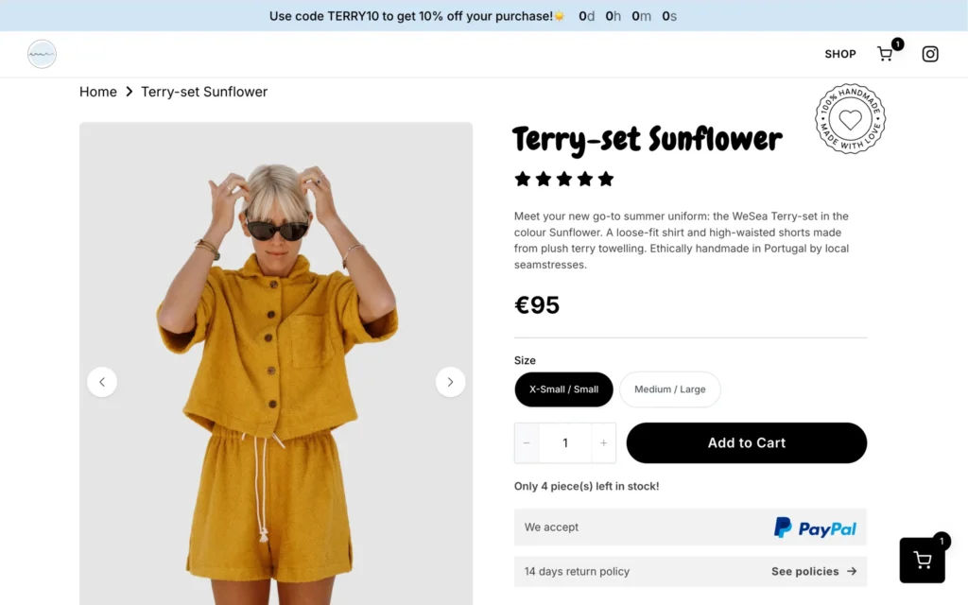Click the breadcrumb chevron separator
Viewport: 968px width, 605px height.
tap(130, 92)
